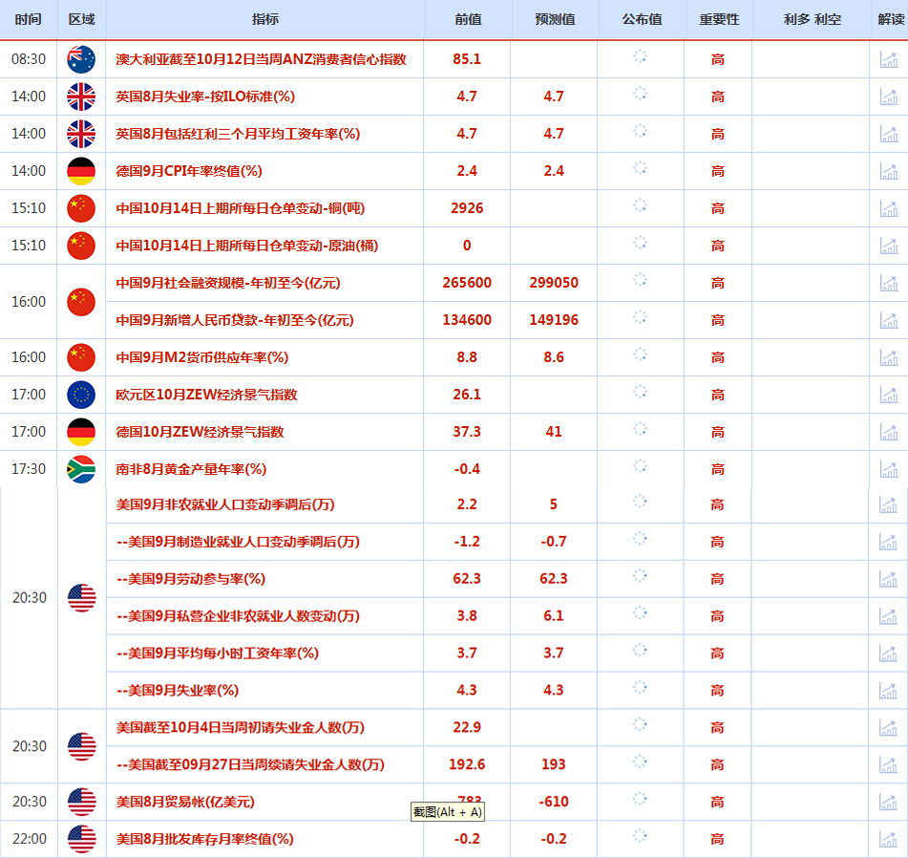
Task: Click chart icon for China M2 money supply row
Action: (889, 357)
